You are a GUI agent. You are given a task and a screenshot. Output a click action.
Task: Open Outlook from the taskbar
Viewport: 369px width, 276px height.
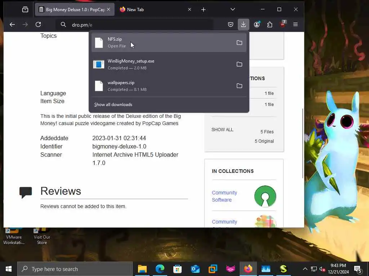coord(195,269)
